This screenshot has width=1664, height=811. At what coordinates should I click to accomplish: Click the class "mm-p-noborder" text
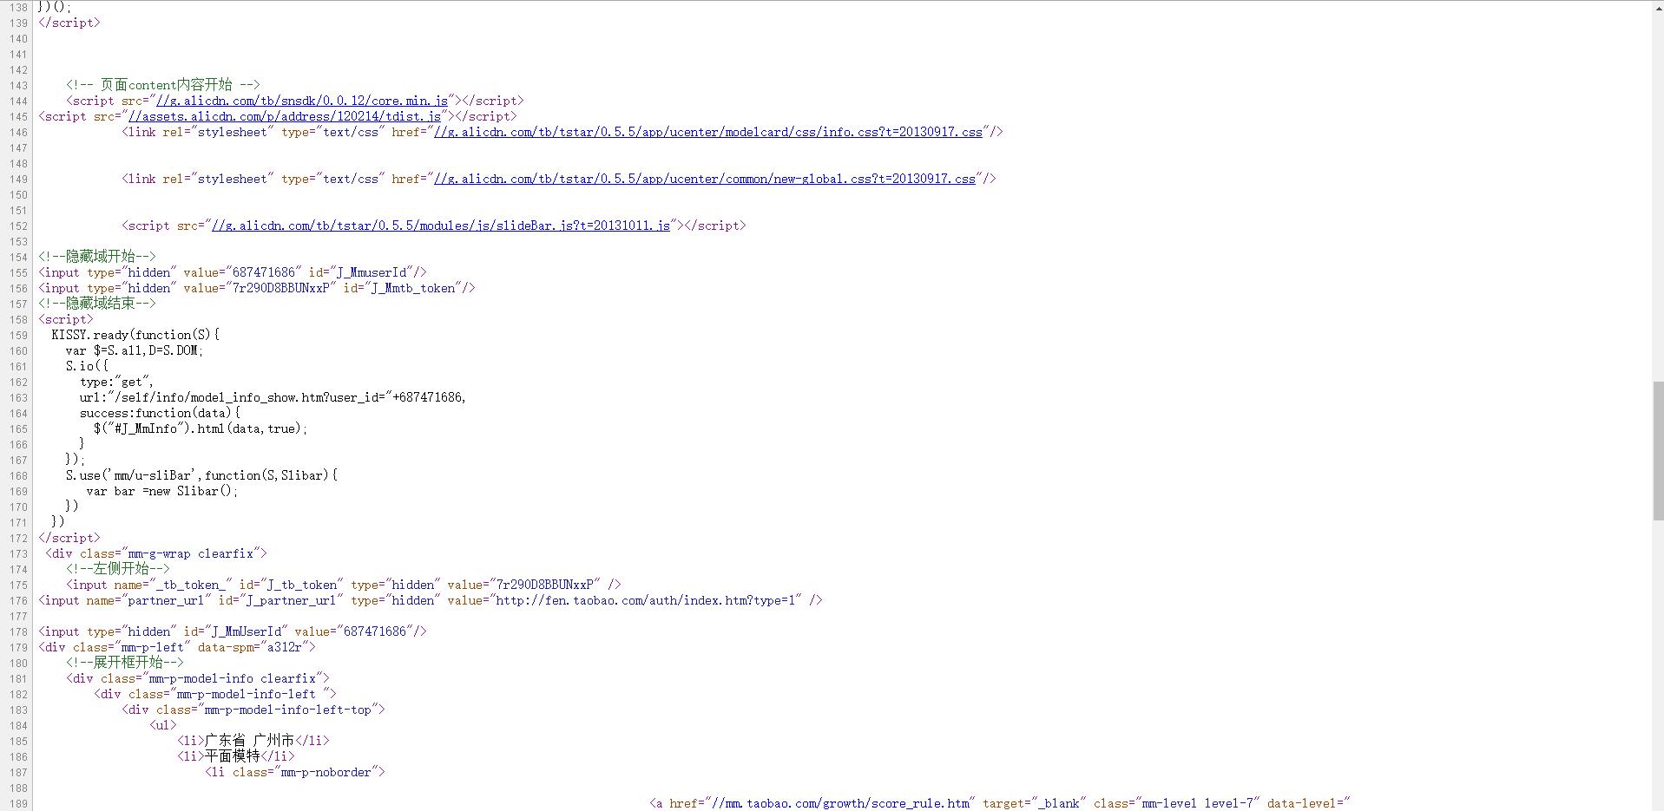pos(326,772)
